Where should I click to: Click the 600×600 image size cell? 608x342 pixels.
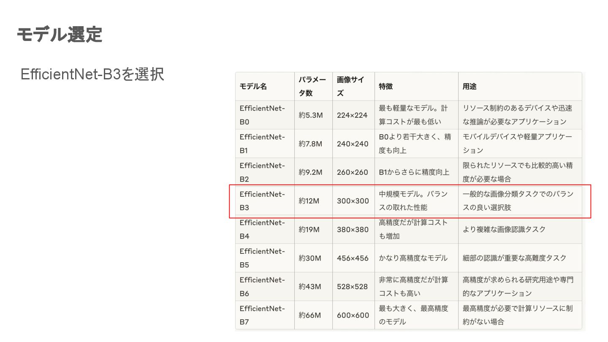pyautogui.click(x=353, y=315)
